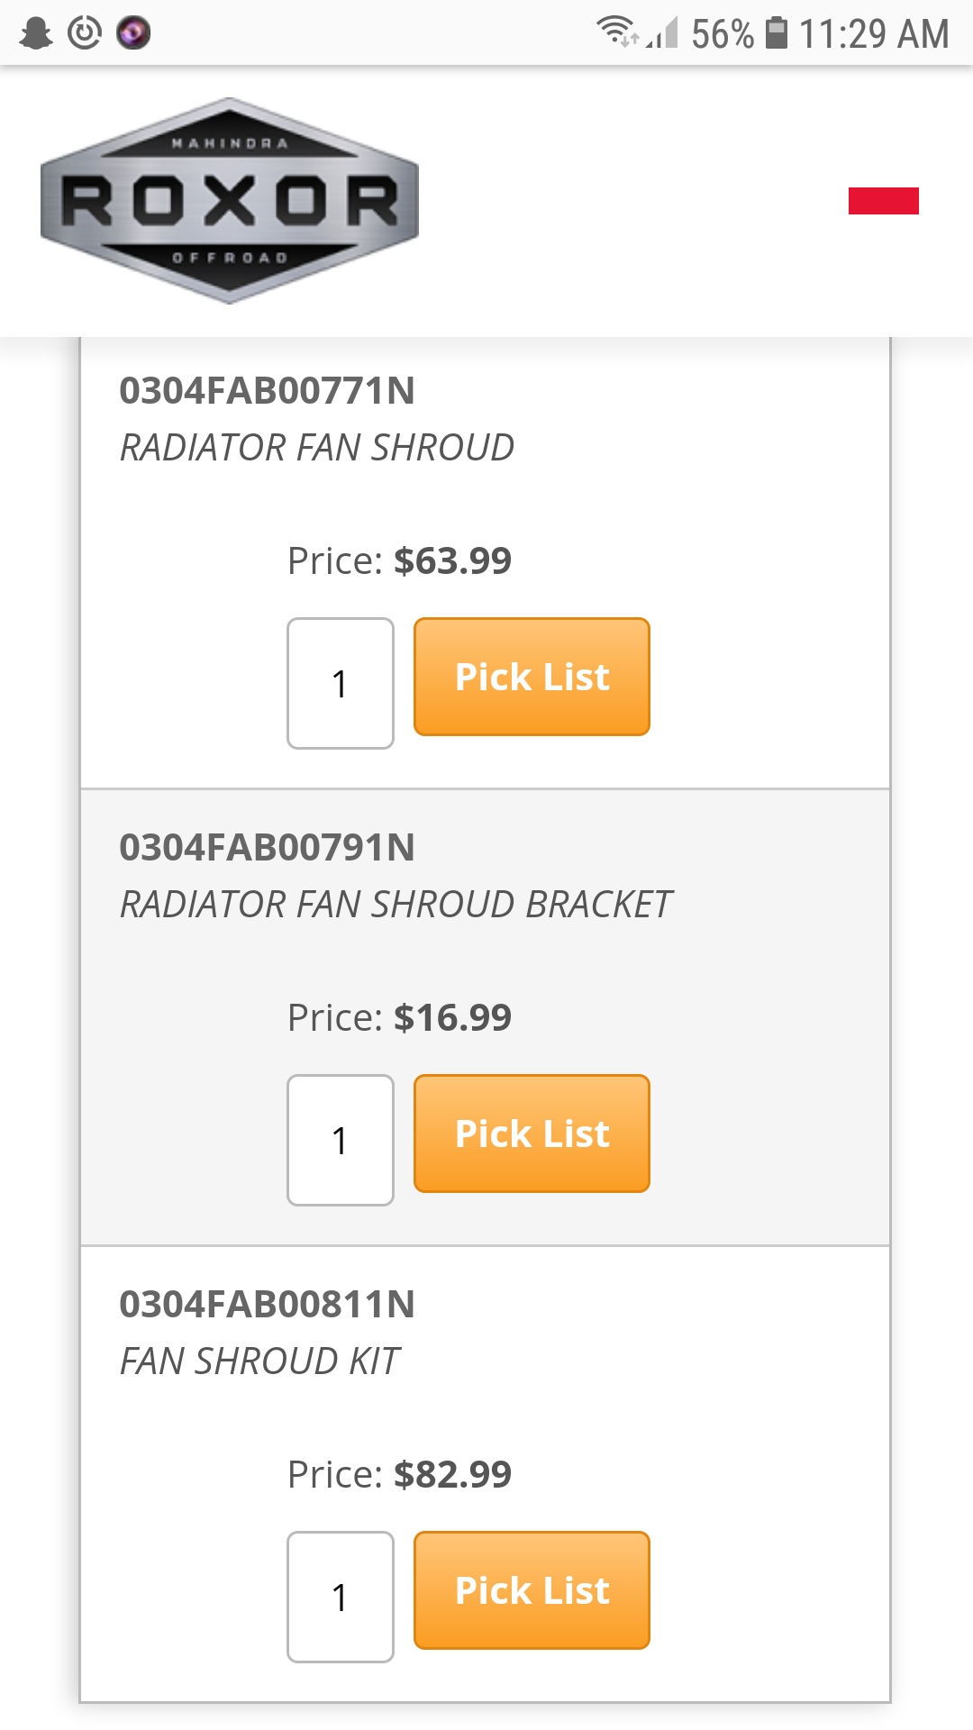This screenshot has width=973, height=1730.
Task: Tap the Snapchat notification icon
Action: (36, 33)
